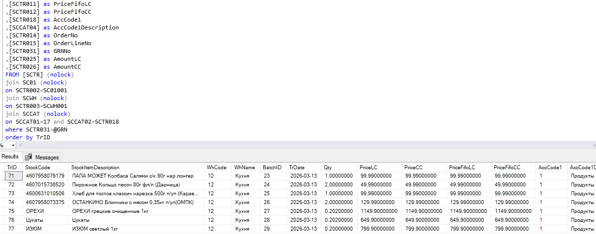The width and height of the screenshot is (596, 234).
Task: Select the row header for TrID 71
Action: point(2,176)
